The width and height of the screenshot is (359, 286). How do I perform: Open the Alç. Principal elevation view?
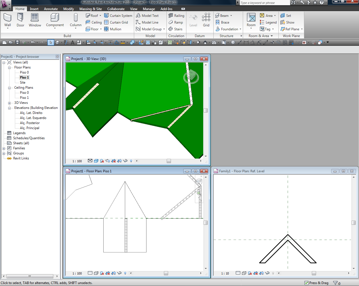pyautogui.click(x=29, y=128)
